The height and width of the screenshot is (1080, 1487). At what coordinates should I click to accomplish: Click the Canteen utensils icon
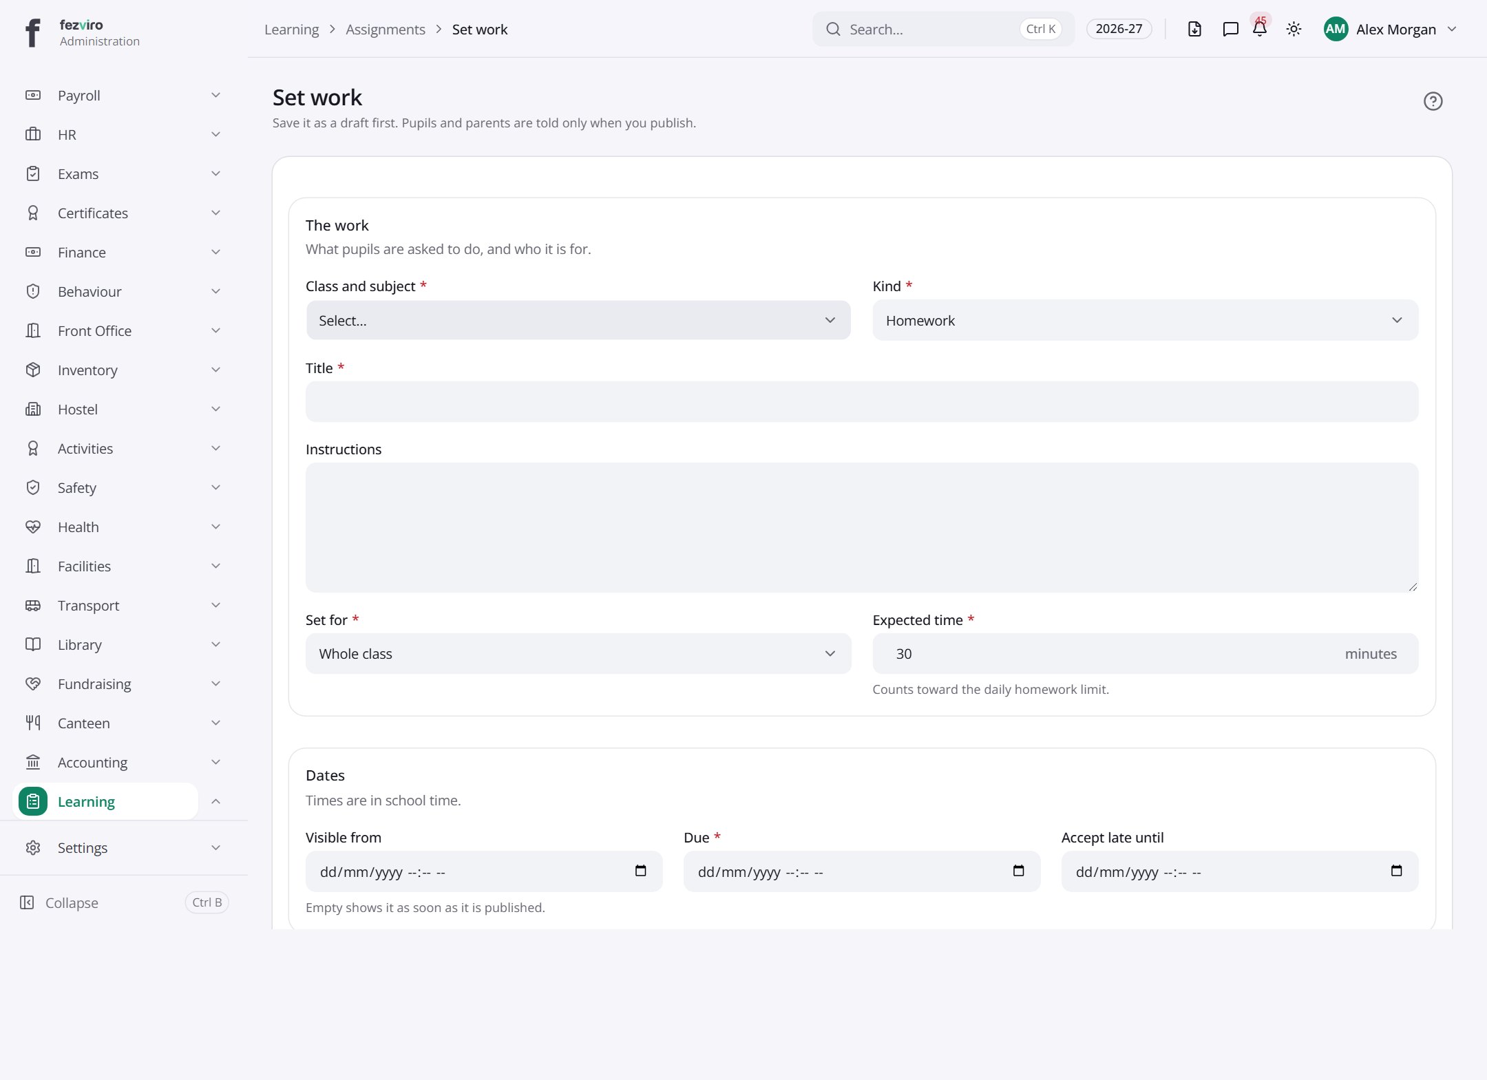tap(33, 723)
